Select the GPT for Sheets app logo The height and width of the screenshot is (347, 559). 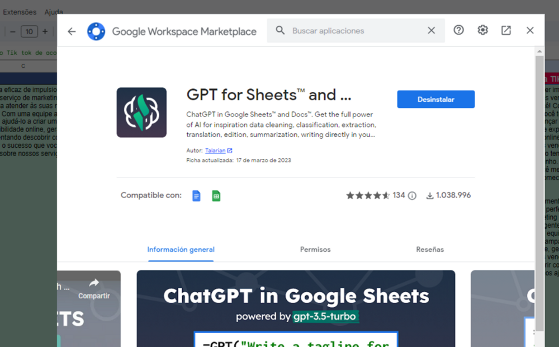[141, 112]
